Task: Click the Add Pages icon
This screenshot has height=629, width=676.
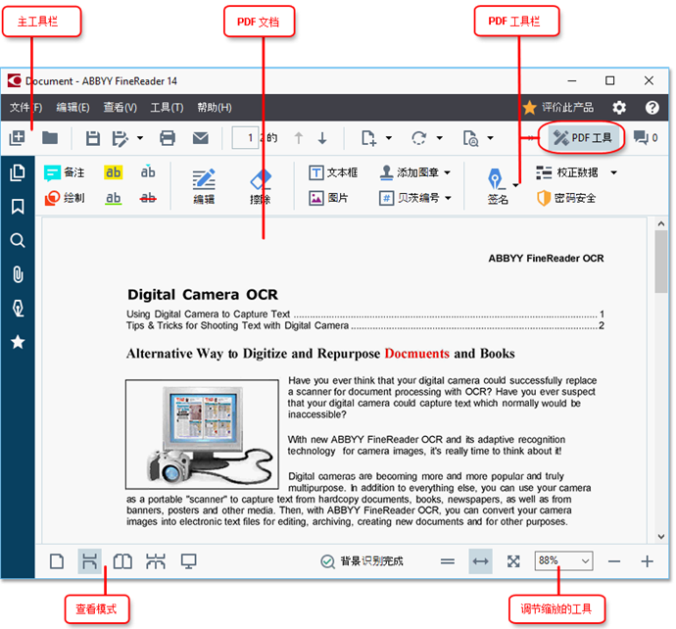Action: click(368, 138)
